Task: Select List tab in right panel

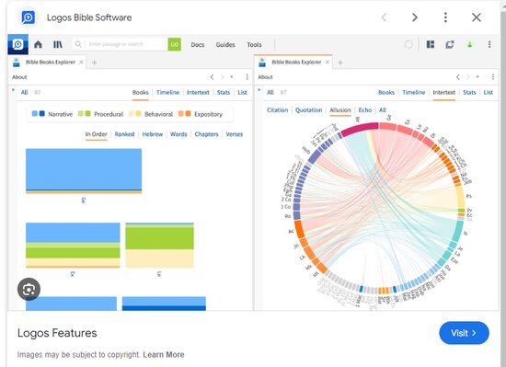Action: point(489,92)
